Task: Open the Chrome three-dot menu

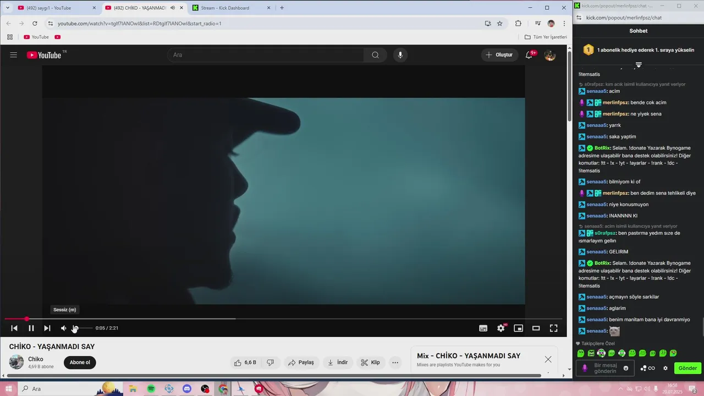Action: (x=564, y=24)
